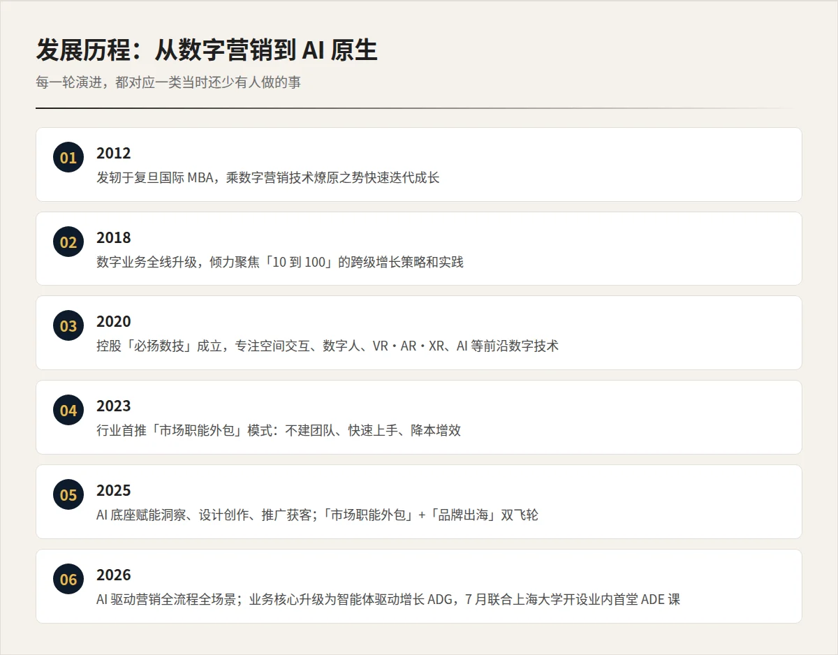The height and width of the screenshot is (655, 838).
Task: Click the description starting 控股「必扬数技」成立
Action: (x=328, y=346)
